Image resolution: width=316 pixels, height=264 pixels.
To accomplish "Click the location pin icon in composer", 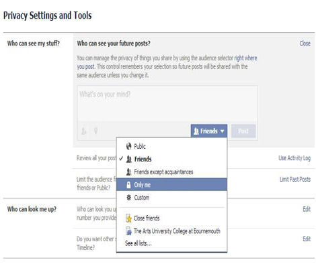I will coord(95,131).
